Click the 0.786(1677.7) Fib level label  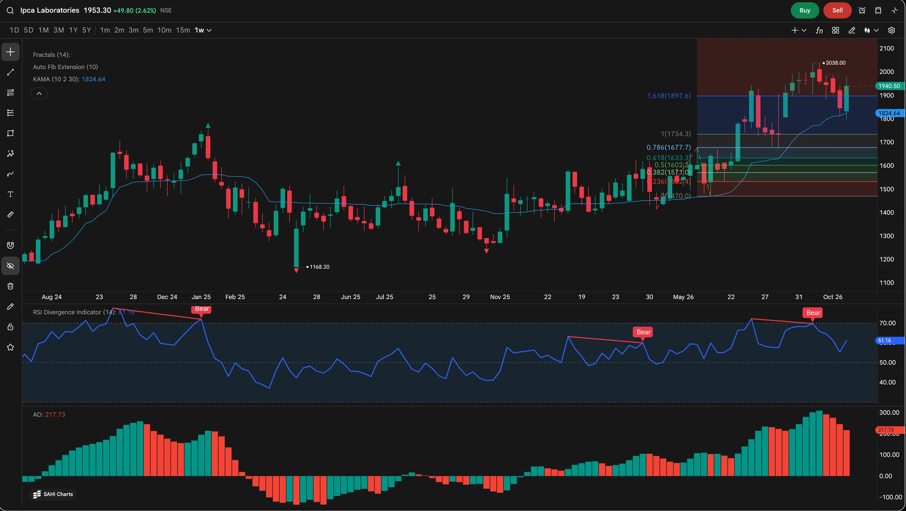[669, 147]
